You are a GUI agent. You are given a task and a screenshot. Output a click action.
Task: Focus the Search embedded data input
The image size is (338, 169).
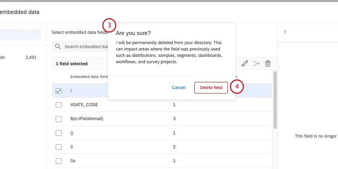pyautogui.click(x=85, y=47)
